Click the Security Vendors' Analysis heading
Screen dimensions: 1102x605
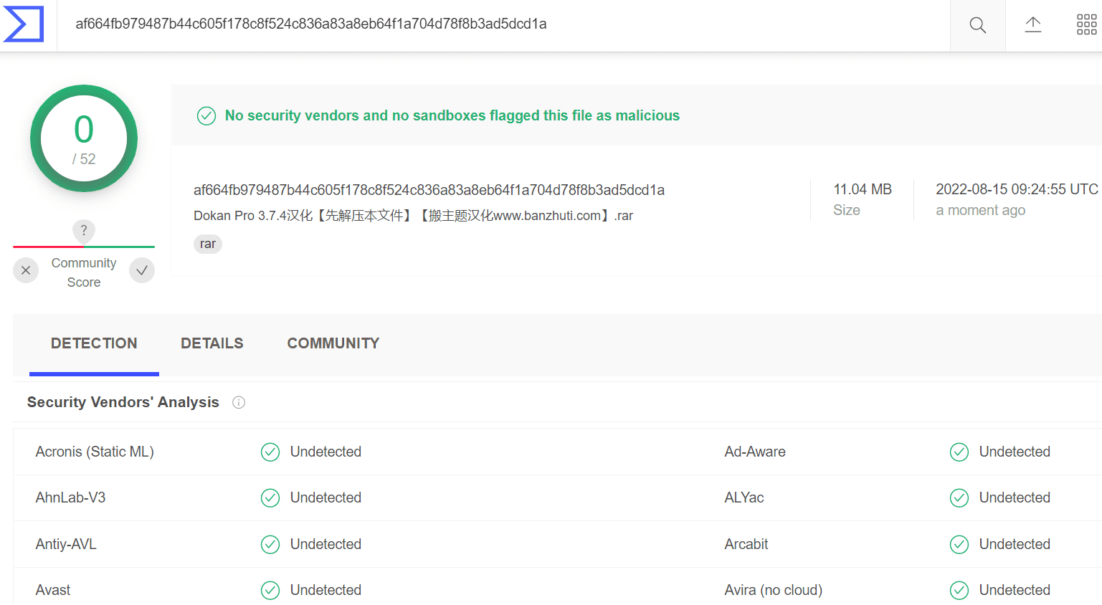point(123,402)
